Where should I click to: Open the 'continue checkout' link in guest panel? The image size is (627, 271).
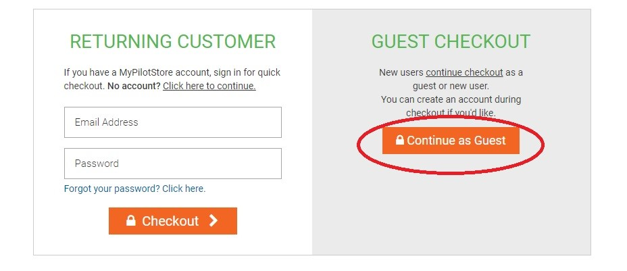click(x=464, y=72)
